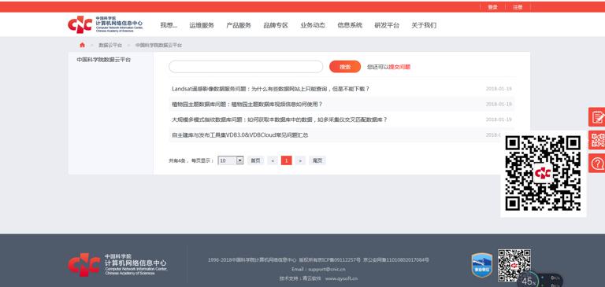The width and height of the screenshot is (605, 287).
Task: Click the 2018-01-19 date on the 植物园 row
Action: [x=499, y=105]
